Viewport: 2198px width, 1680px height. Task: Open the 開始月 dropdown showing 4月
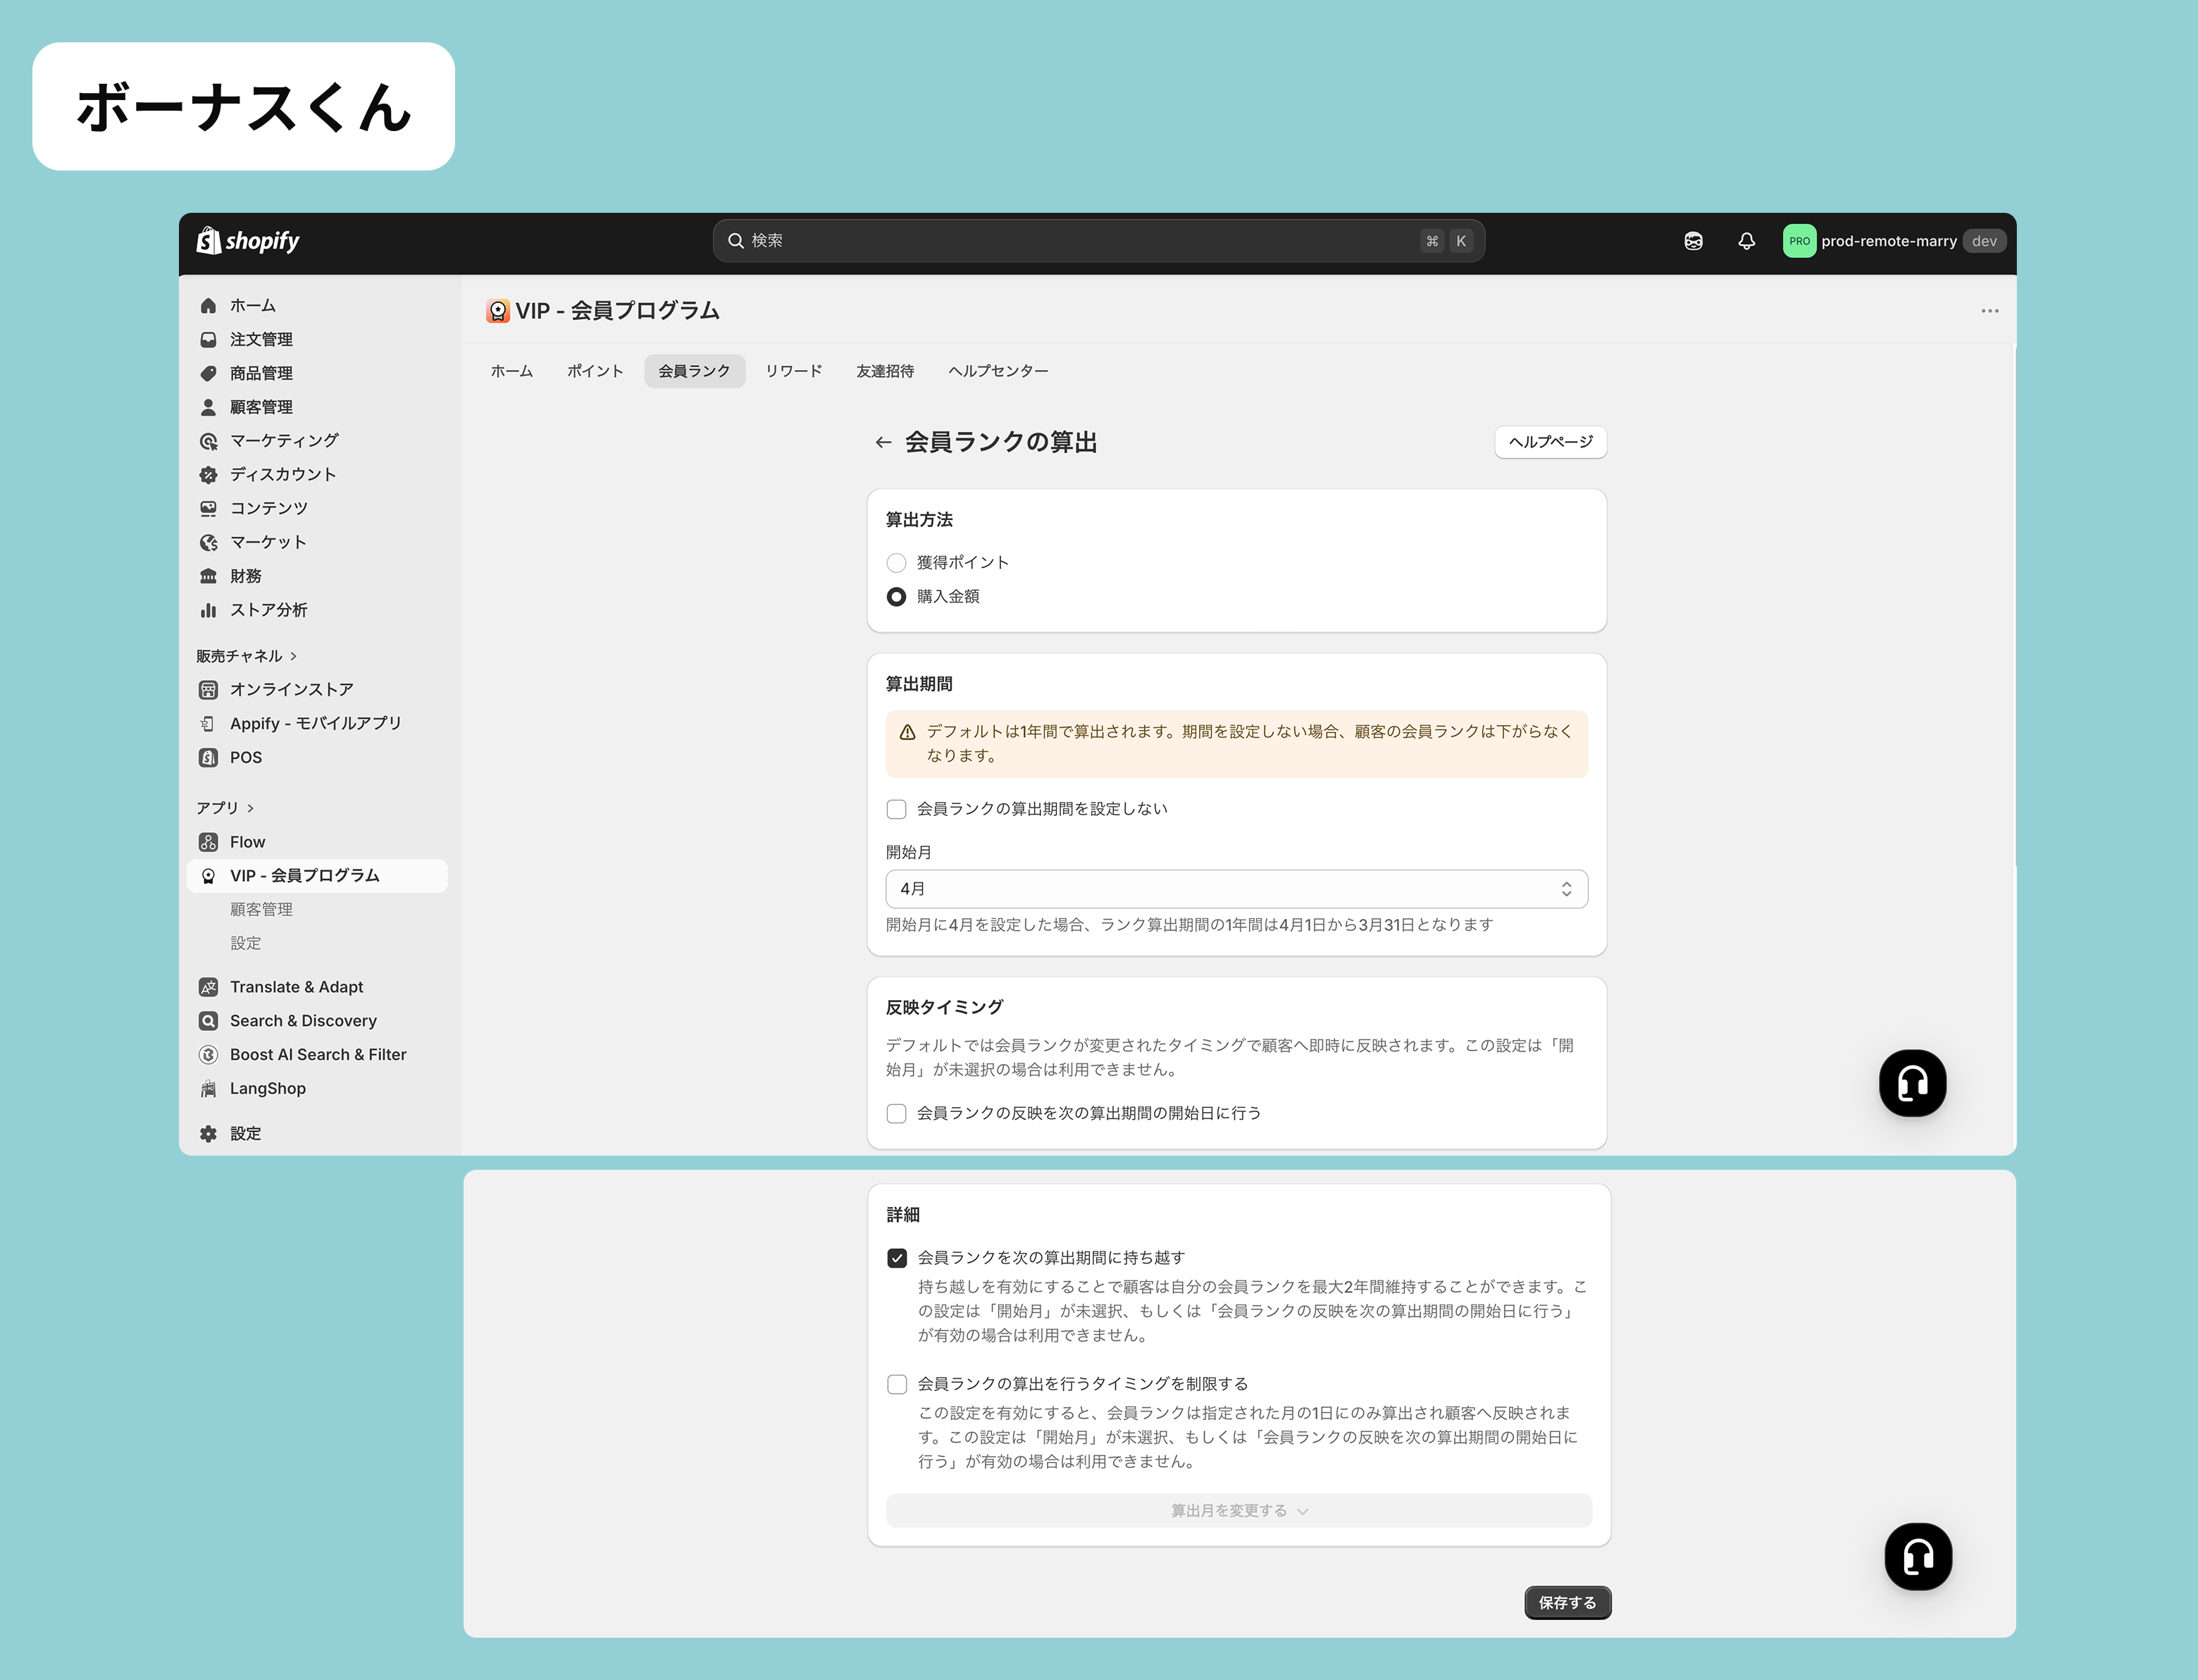click(x=1236, y=889)
